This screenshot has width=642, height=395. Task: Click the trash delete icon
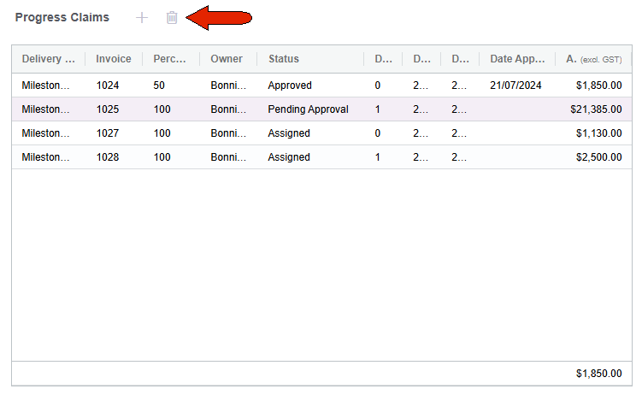[172, 18]
